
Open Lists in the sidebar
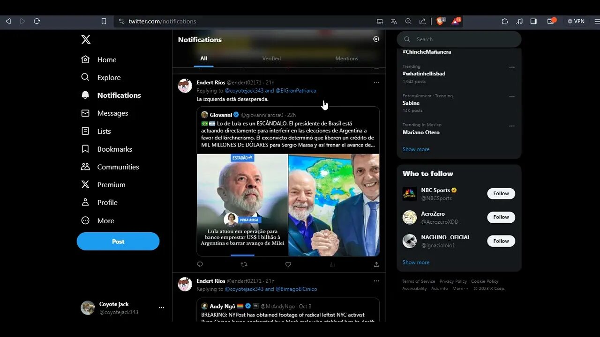tap(96, 131)
